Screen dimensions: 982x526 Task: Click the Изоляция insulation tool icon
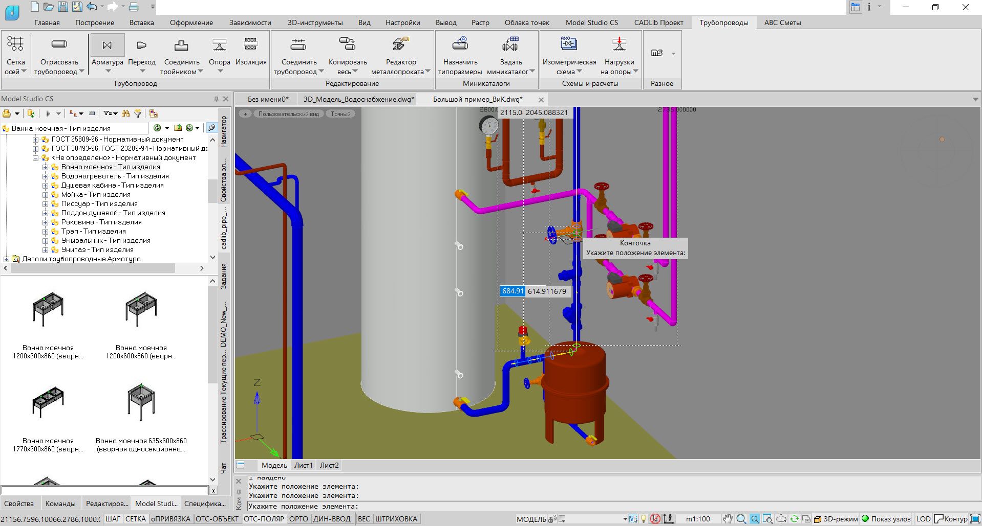(x=251, y=45)
